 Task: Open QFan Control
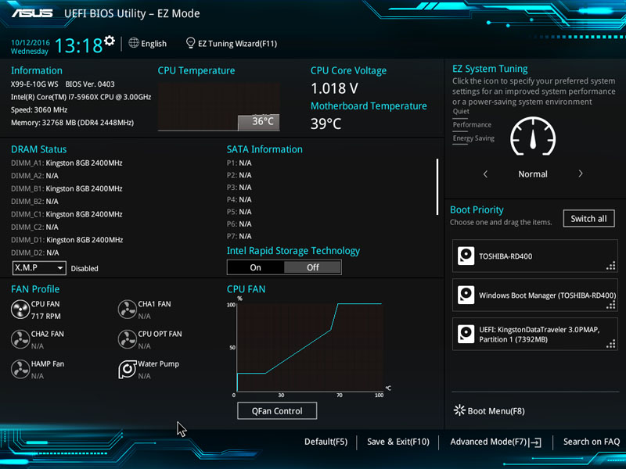pyautogui.click(x=277, y=411)
